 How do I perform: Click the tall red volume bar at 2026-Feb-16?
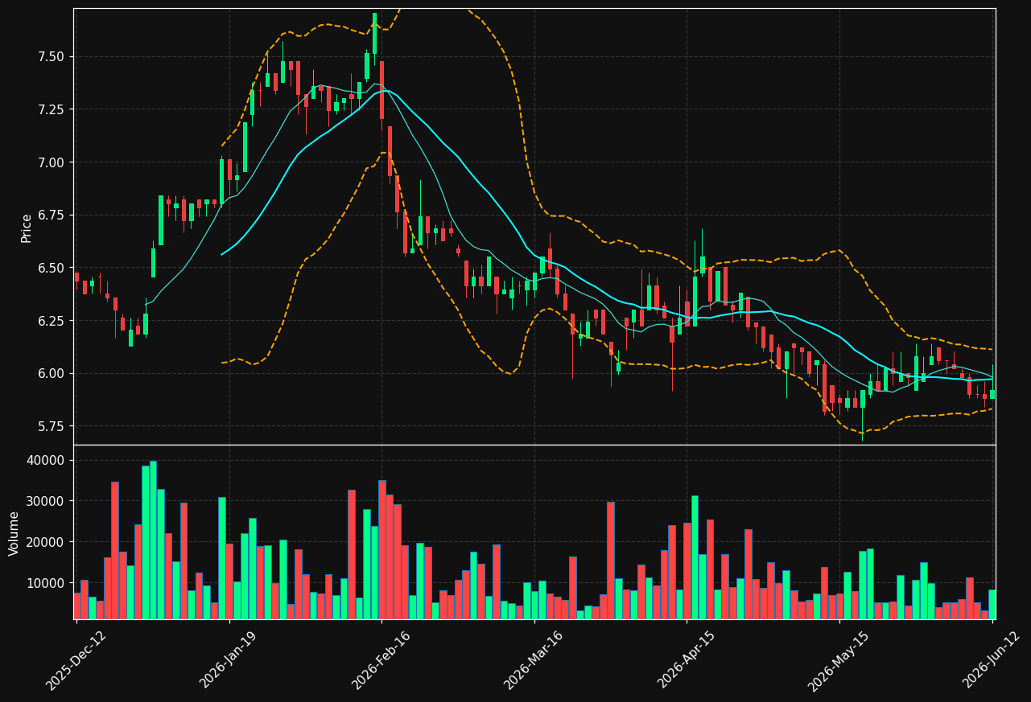click(382, 549)
